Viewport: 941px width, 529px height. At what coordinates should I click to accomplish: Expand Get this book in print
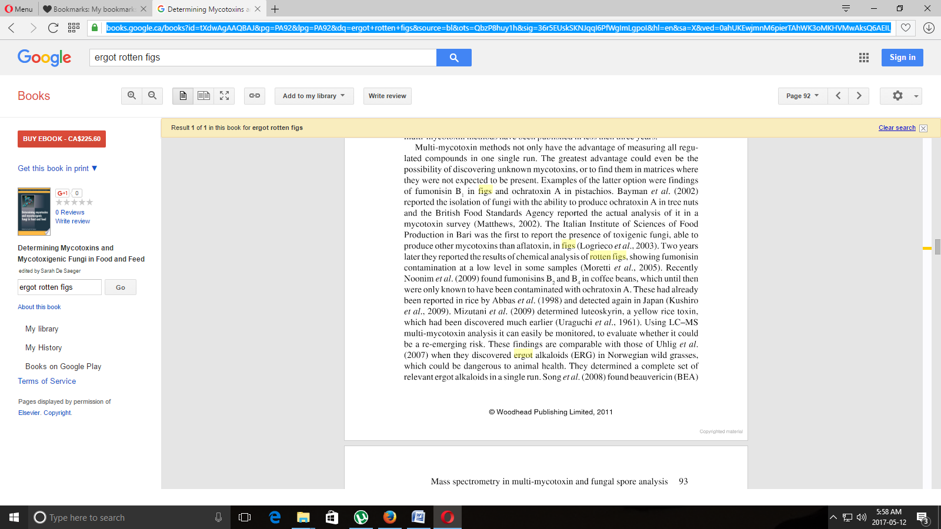tap(57, 169)
